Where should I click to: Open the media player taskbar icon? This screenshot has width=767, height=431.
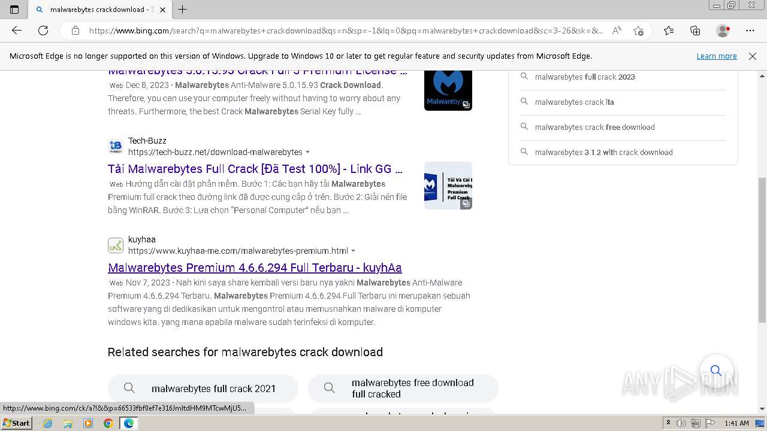(x=88, y=423)
